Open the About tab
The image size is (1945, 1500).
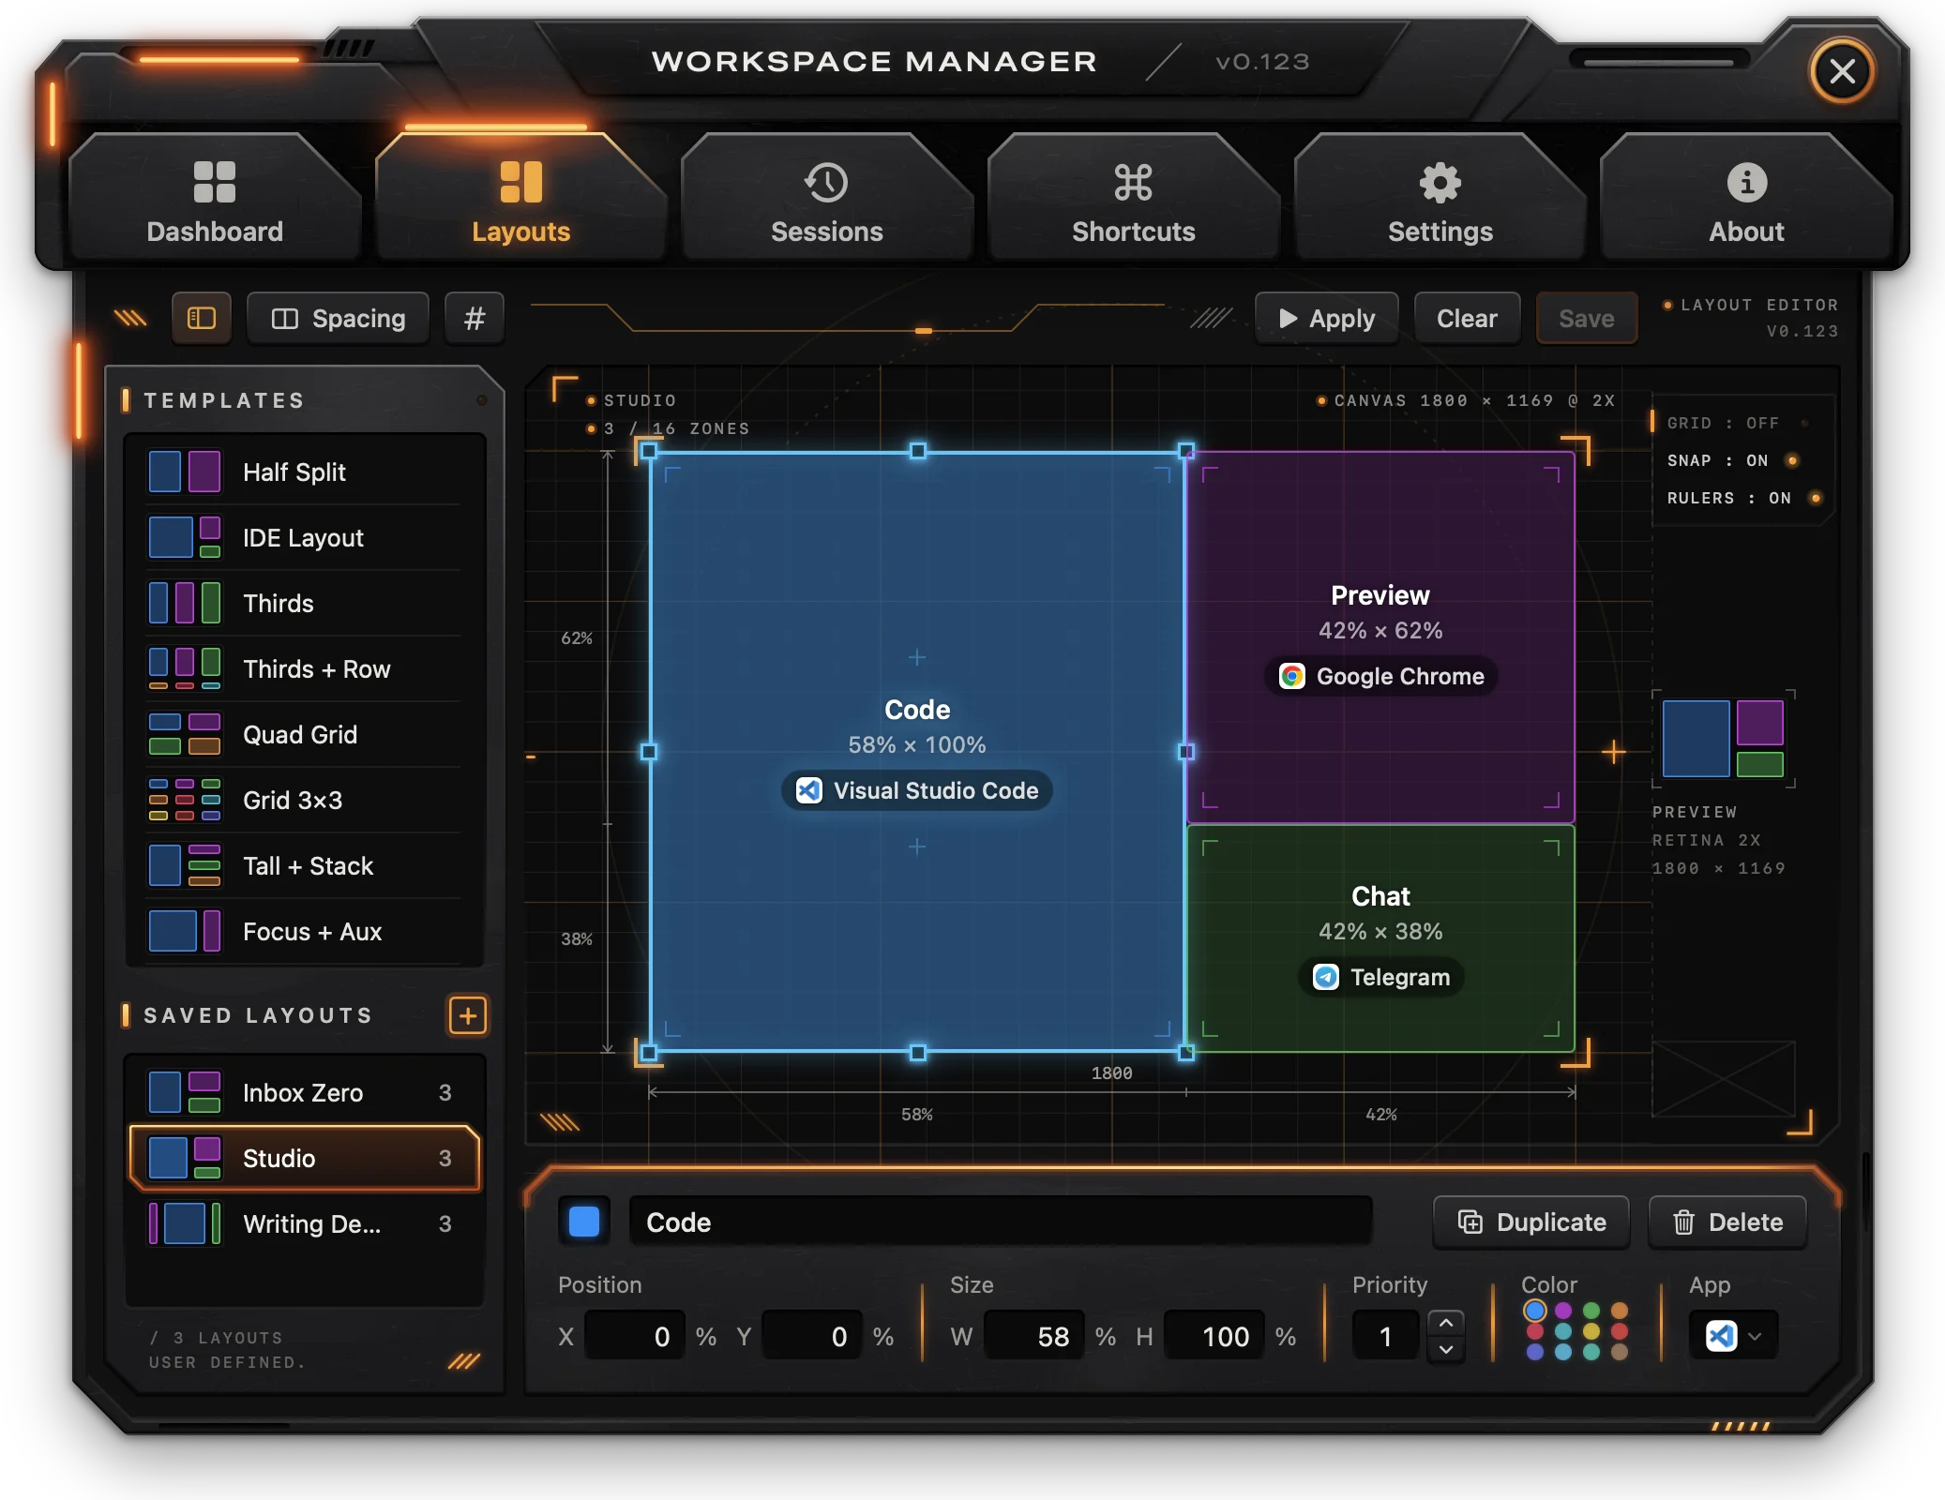1746,199
